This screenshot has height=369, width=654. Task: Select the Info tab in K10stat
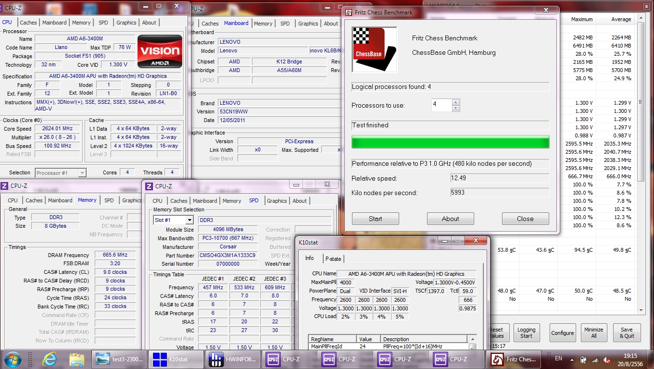(x=310, y=258)
